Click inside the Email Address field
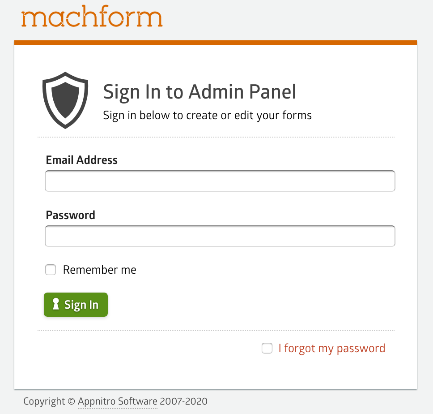 click(220, 181)
